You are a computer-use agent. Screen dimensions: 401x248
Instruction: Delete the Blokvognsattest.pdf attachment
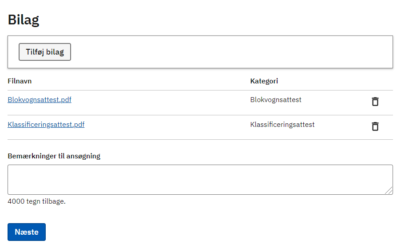tap(375, 102)
